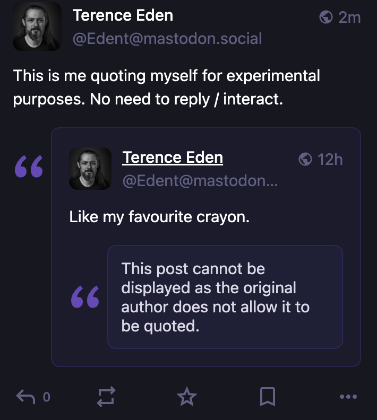This screenshot has height=420, width=377.
Task: Click the truncated @Edent@mastodon... handle
Action: [200, 181]
